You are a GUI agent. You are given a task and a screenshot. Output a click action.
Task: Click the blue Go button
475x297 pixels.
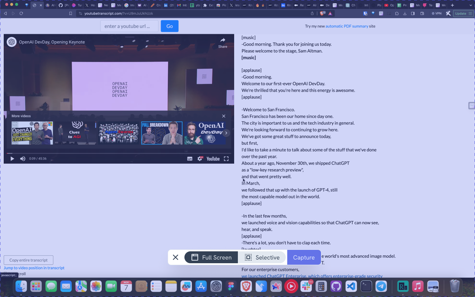point(170,26)
